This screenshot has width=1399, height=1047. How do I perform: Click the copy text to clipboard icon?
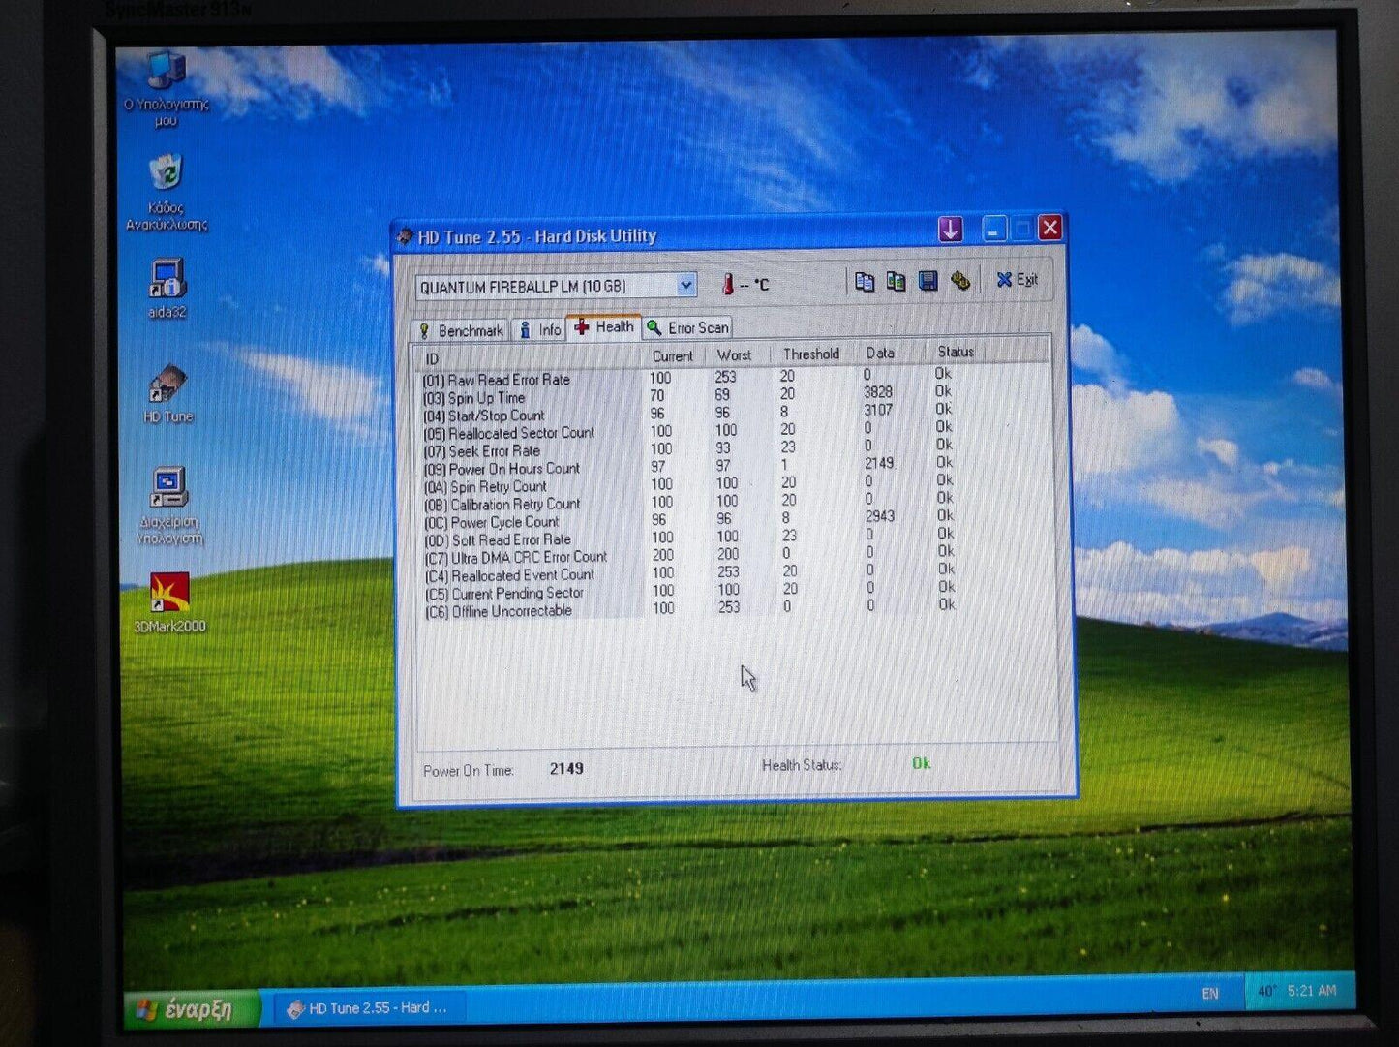864,282
